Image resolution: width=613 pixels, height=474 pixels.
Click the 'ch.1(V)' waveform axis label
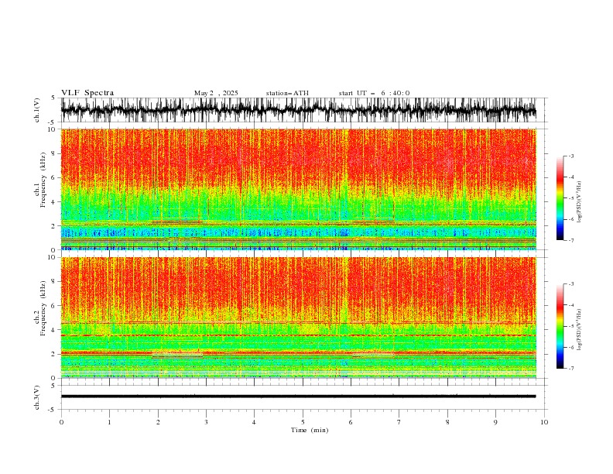pyautogui.click(x=37, y=110)
